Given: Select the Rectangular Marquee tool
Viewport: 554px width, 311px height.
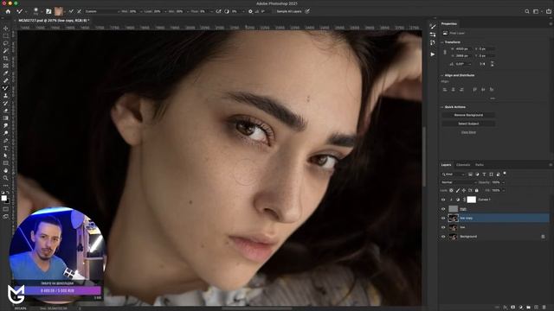Looking at the screenshot, I should (x=6, y=36).
